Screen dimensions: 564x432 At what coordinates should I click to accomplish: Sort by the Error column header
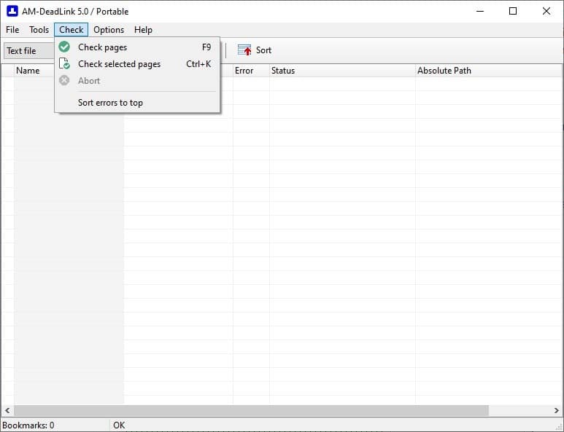(251, 71)
